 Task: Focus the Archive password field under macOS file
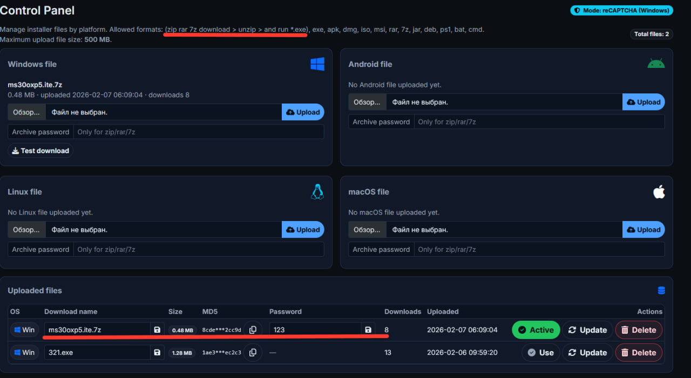click(539, 250)
